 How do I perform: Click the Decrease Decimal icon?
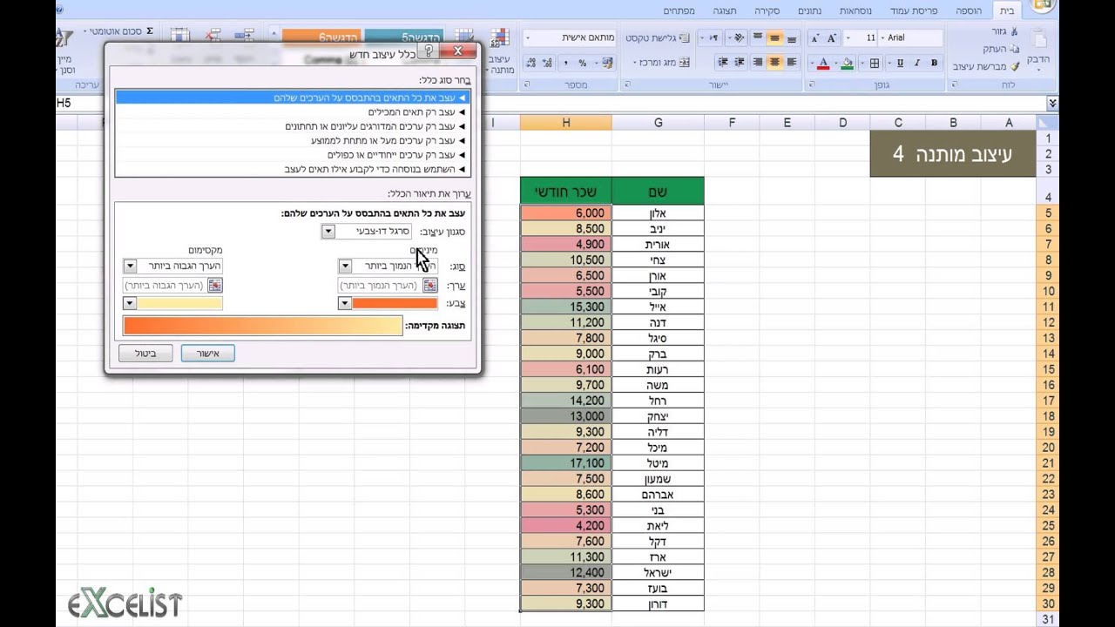(530, 63)
